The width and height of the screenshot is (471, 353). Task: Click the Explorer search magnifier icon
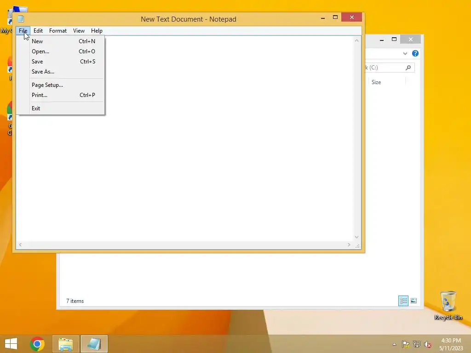(408, 68)
